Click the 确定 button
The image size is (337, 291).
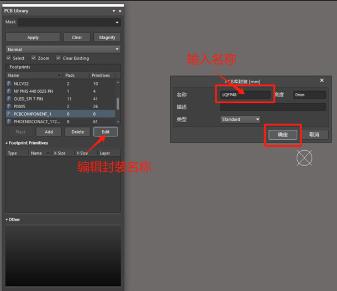(283, 135)
